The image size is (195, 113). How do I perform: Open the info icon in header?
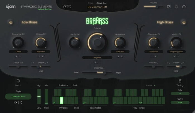coord(184,7)
